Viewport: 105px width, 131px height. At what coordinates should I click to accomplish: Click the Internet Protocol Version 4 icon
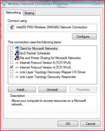(17, 67)
